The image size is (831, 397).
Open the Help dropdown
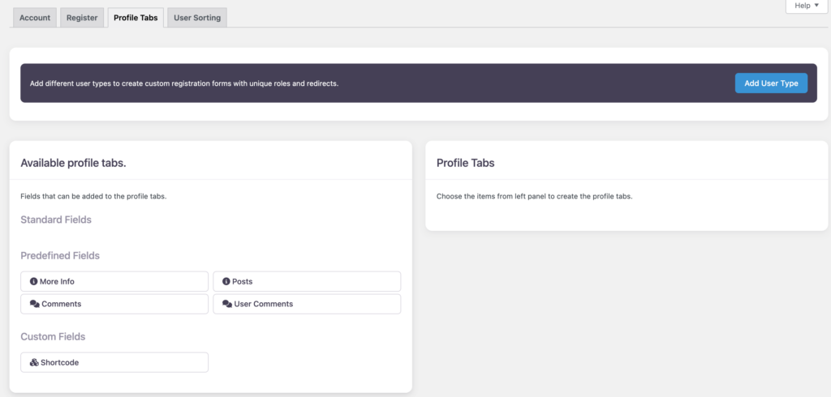pyautogui.click(x=807, y=6)
